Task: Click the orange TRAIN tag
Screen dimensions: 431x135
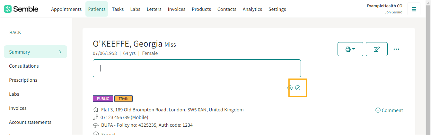Action: point(124,99)
